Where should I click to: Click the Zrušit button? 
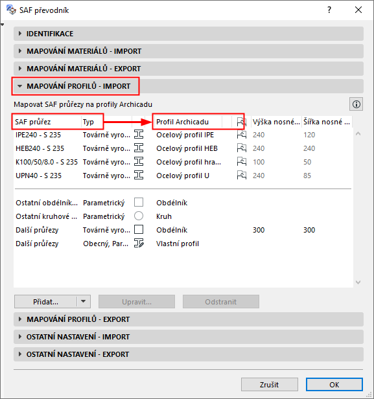(270, 384)
